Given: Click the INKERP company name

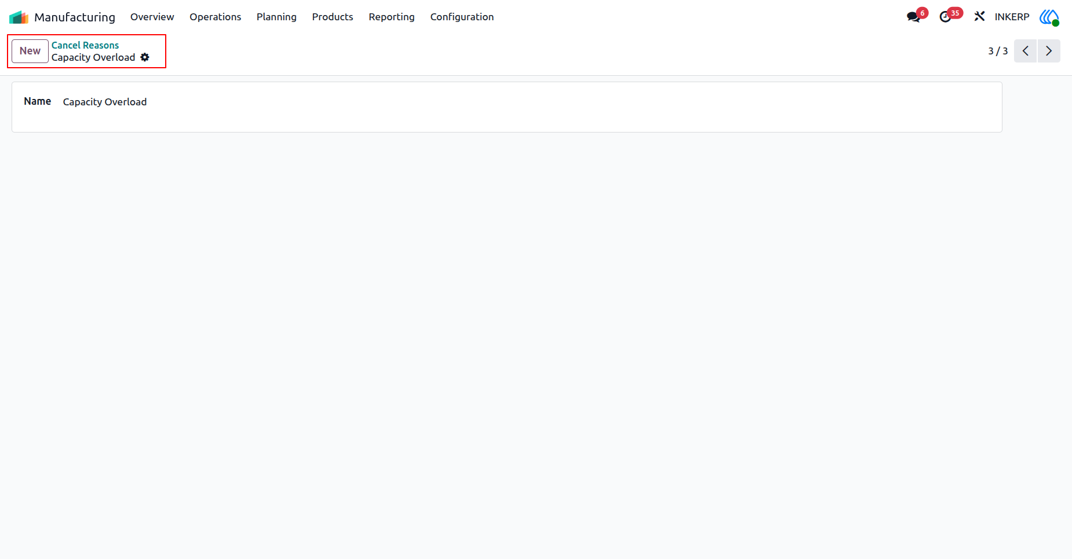Looking at the screenshot, I should tap(1012, 17).
